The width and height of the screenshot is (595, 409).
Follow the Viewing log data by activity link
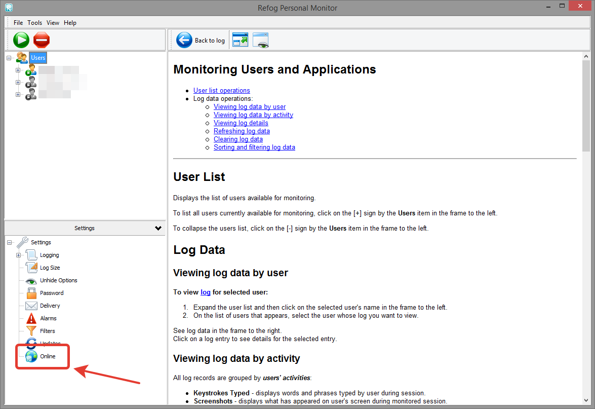pyautogui.click(x=253, y=115)
